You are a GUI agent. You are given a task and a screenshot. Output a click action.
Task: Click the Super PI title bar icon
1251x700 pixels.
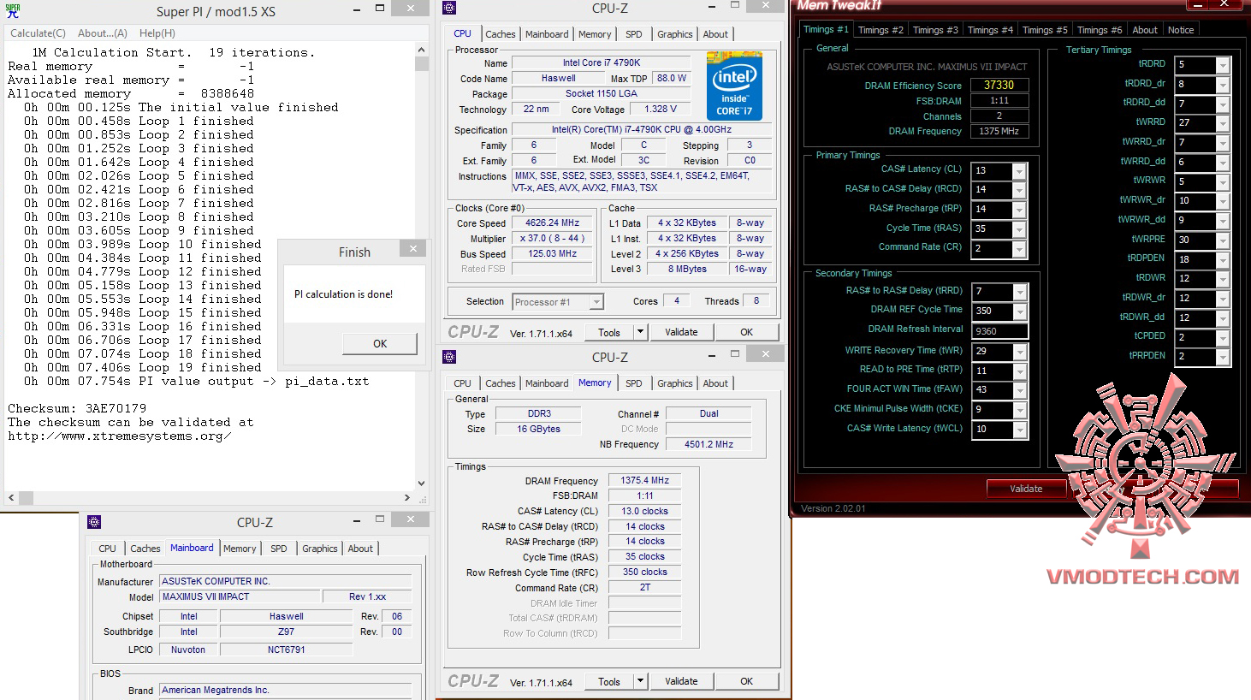[13, 11]
